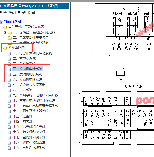This screenshot has height=157, width=154.
Task: Click page icon of 四、发动机电喷系统
Action: tap(9, 69)
